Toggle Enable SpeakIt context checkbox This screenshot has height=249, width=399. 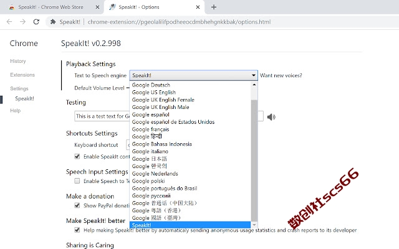pos(77,156)
